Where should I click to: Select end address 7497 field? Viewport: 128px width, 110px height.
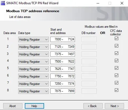point(69,54)
